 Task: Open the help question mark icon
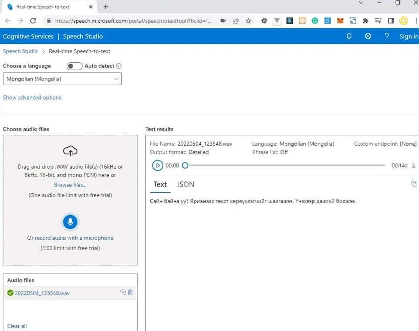387,36
